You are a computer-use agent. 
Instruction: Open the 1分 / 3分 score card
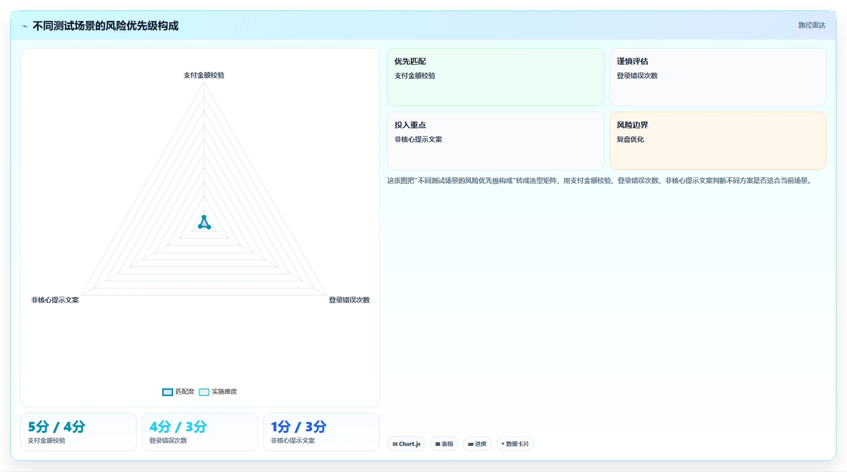(321, 432)
